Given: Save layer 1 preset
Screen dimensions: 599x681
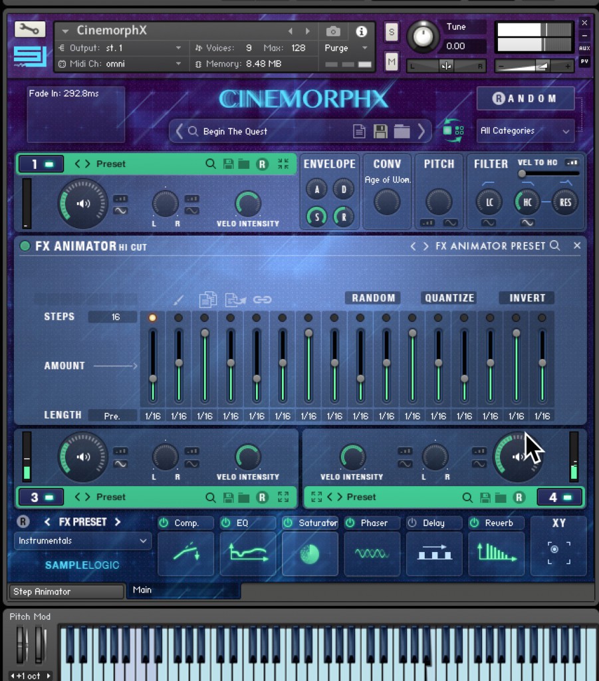Looking at the screenshot, I should click(x=228, y=164).
